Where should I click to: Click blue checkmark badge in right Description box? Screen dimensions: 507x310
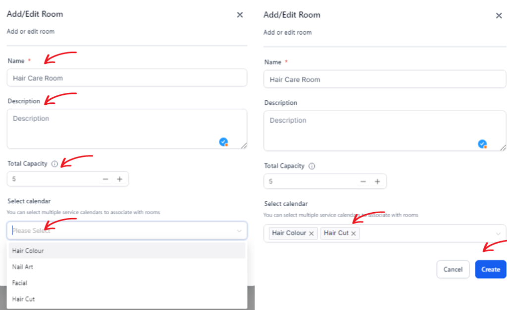(x=482, y=144)
